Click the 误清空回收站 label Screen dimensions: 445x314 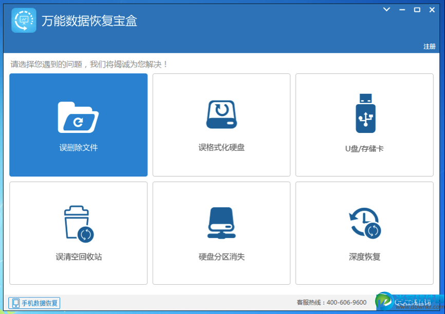79,257
